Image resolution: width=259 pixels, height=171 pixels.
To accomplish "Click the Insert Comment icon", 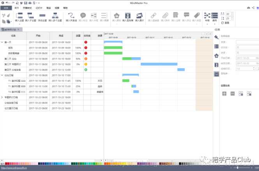I will click(187, 15).
